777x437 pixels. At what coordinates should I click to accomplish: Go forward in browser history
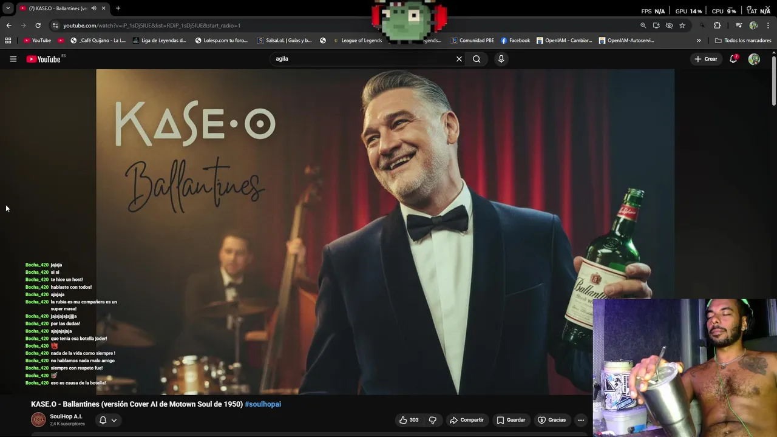click(23, 25)
